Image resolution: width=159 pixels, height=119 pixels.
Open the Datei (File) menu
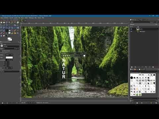coord(2,18)
